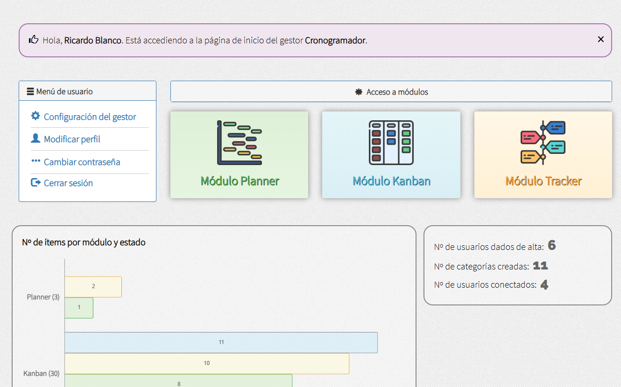This screenshot has height=387, width=621.
Task: Open the Modificar perfil link
Action: tap(72, 139)
